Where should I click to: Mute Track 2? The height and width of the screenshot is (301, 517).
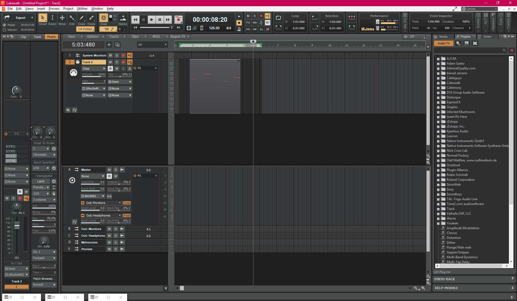pos(110,62)
